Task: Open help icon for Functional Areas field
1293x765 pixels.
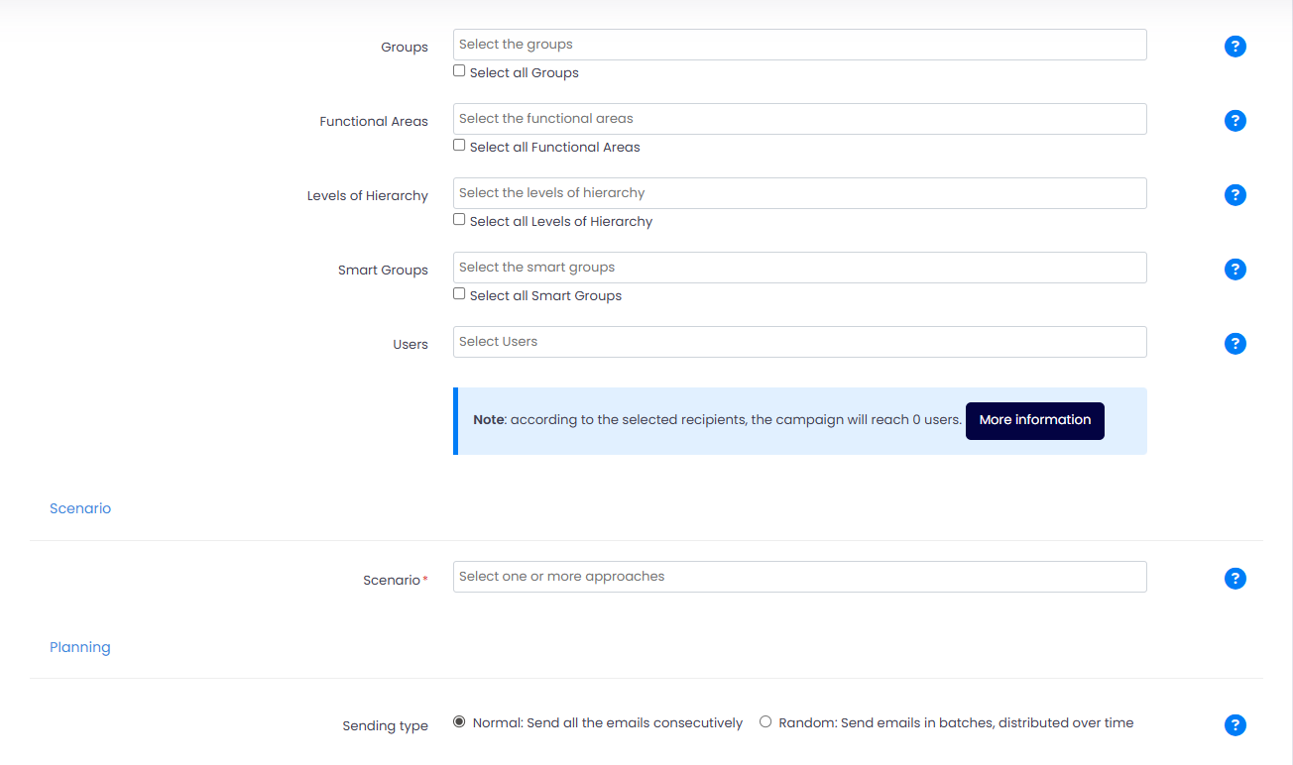Action: click(1234, 121)
